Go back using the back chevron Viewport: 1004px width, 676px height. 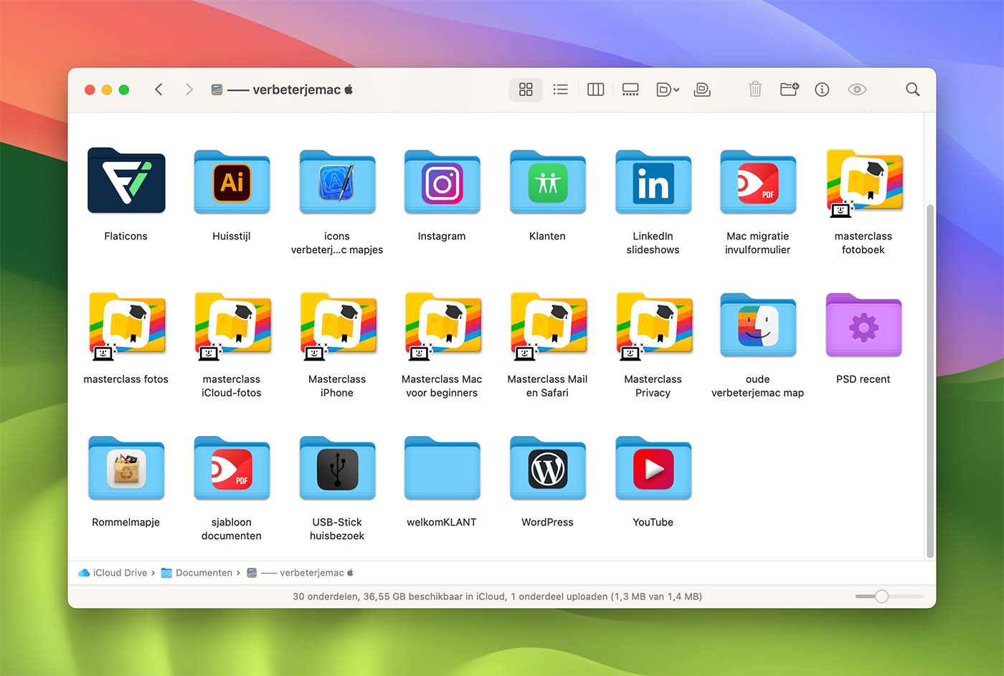click(158, 89)
